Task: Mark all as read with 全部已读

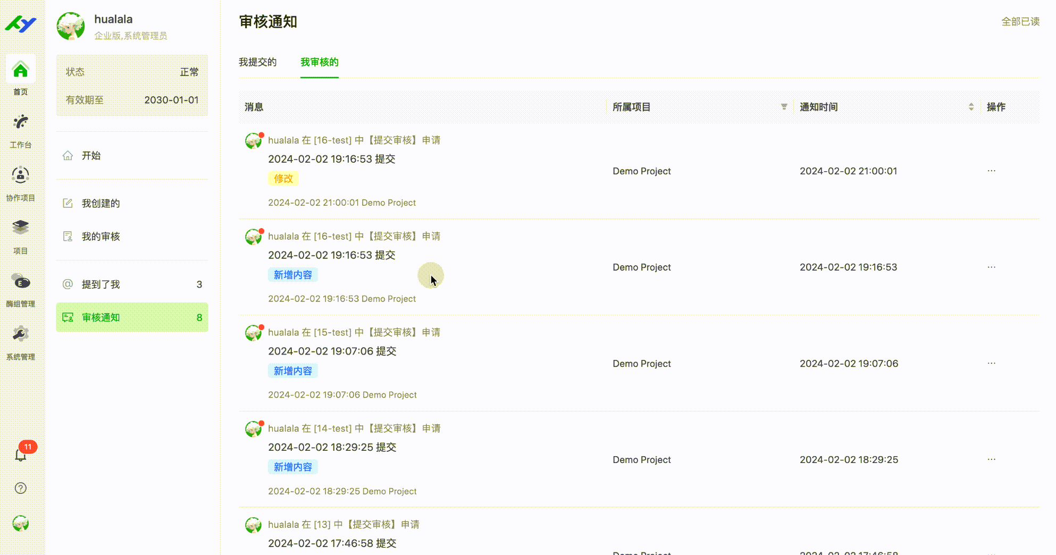Action: click(x=1020, y=22)
